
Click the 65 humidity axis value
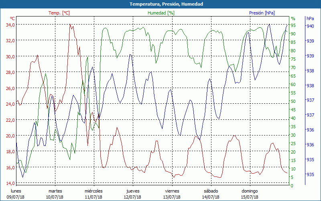click(293, 76)
